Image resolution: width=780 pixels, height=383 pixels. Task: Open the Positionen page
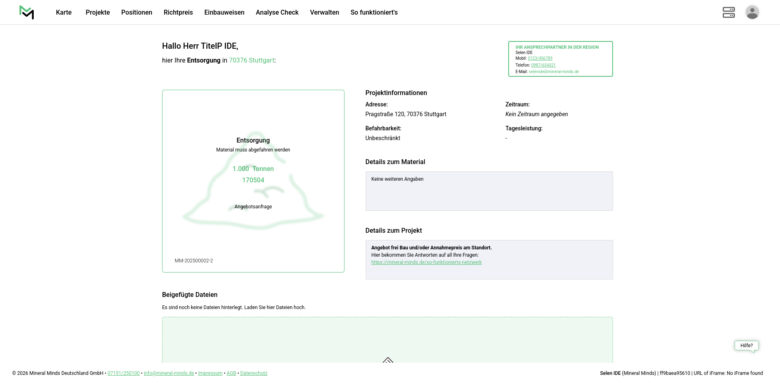(x=136, y=12)
